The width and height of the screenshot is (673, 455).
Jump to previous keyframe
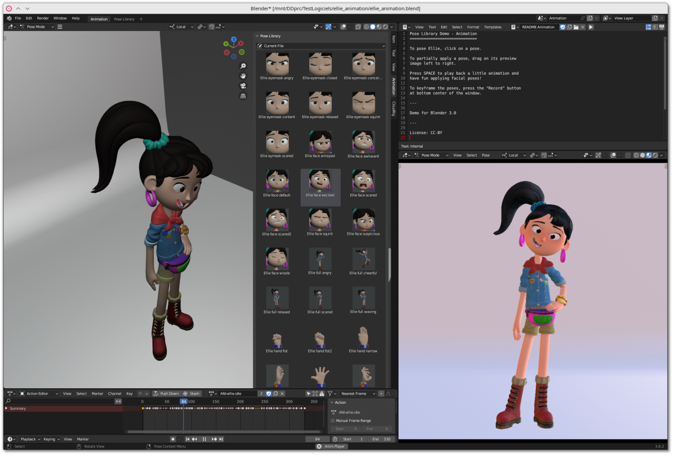coord(195,439)
